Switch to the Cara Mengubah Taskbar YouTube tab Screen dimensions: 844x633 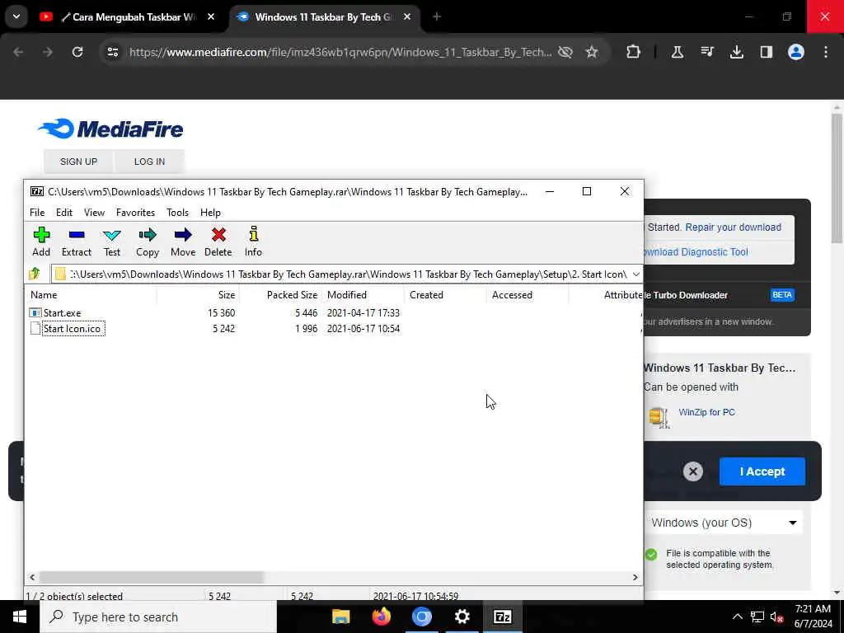pyautogui.click(x=127, y=17)
